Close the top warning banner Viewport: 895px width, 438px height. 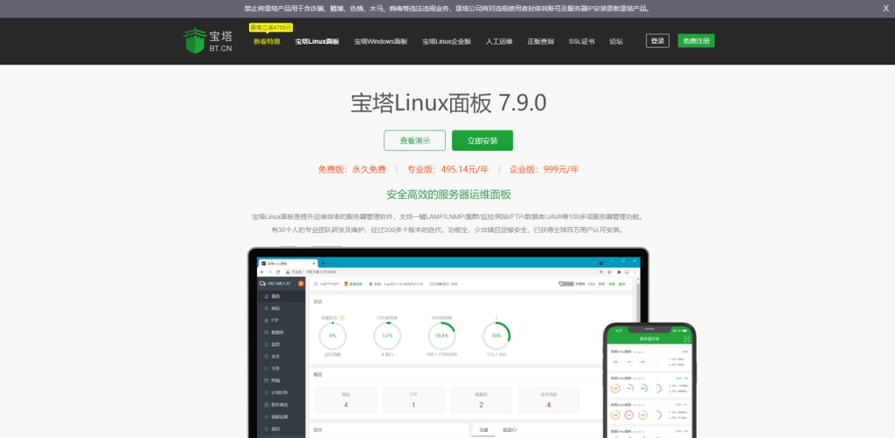[x=886, y=9]
